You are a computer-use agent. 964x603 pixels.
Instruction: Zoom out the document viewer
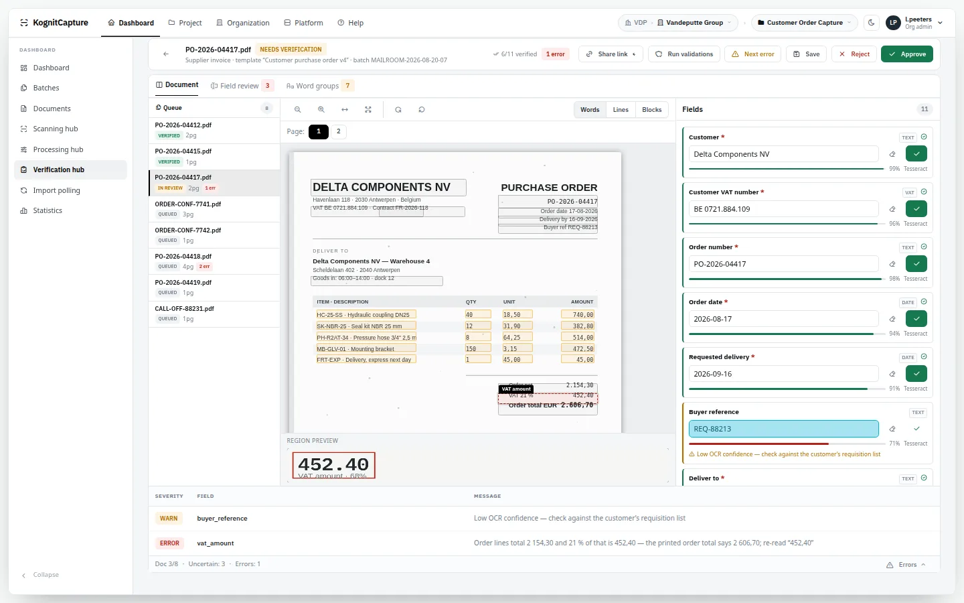(x=298, y=110)
